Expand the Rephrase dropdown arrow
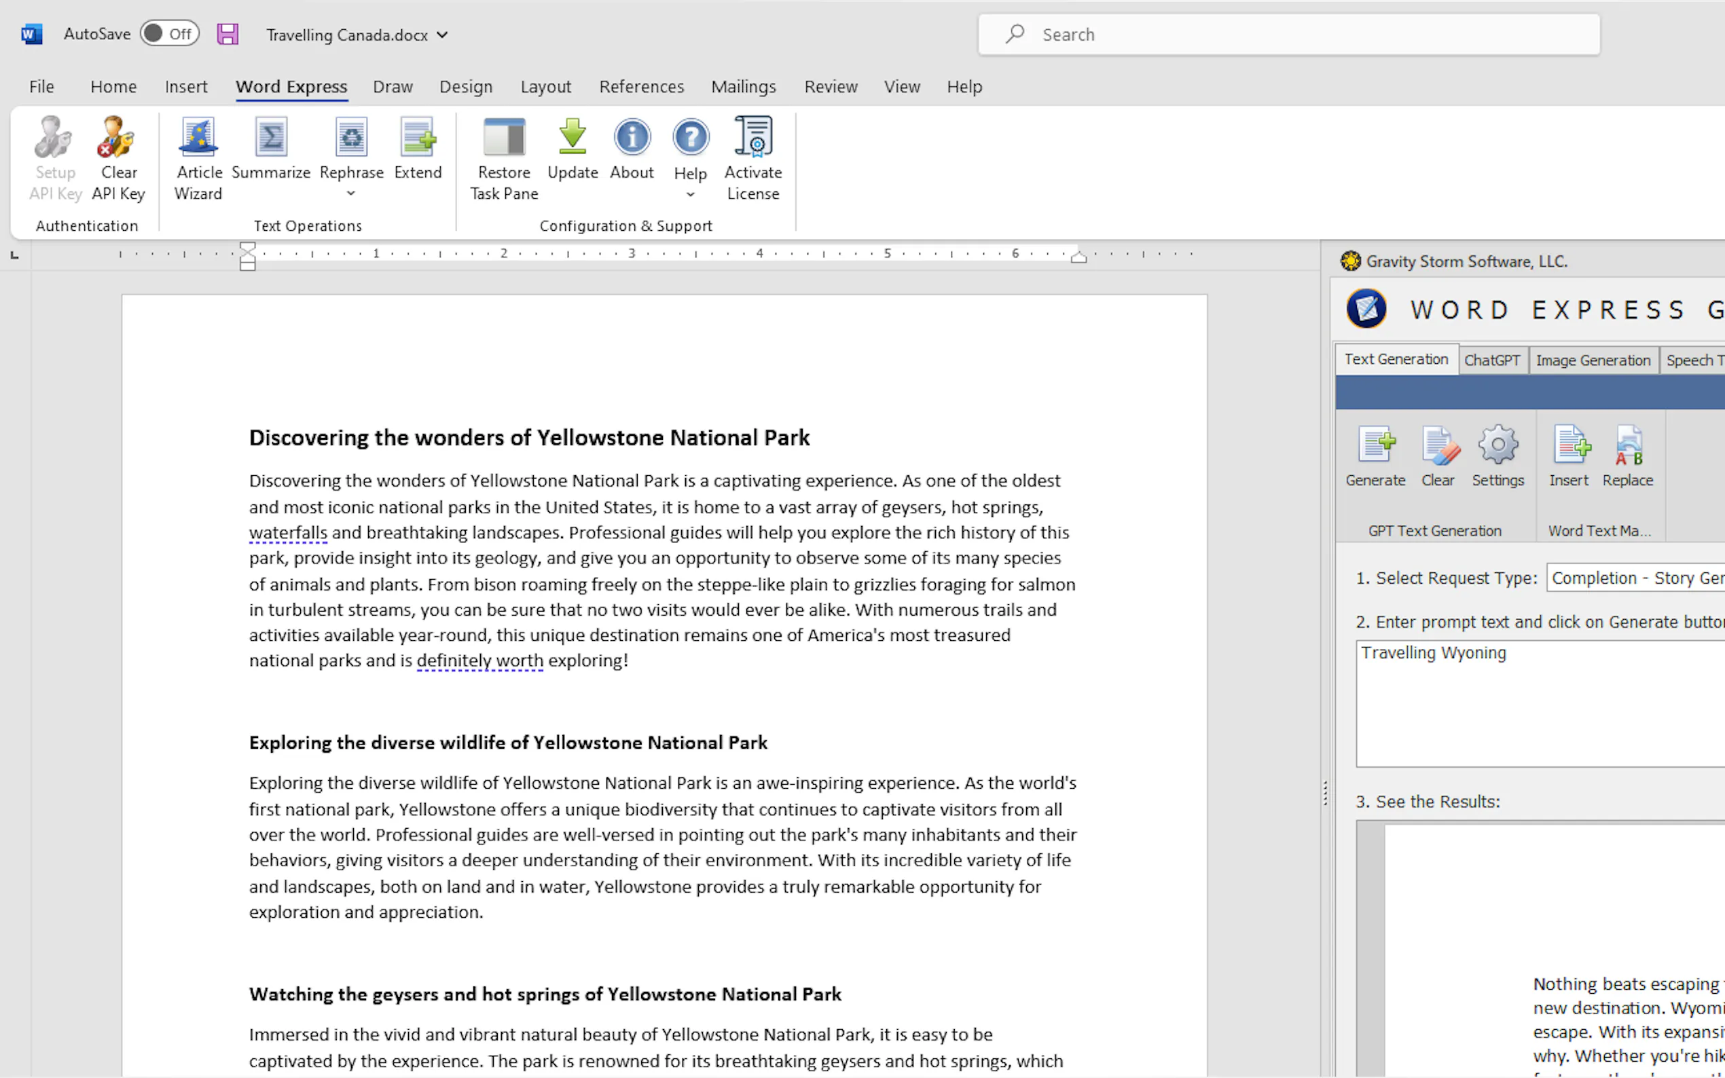The height and width of the screenshot is (1078, 1725). (x=351, y=194)
